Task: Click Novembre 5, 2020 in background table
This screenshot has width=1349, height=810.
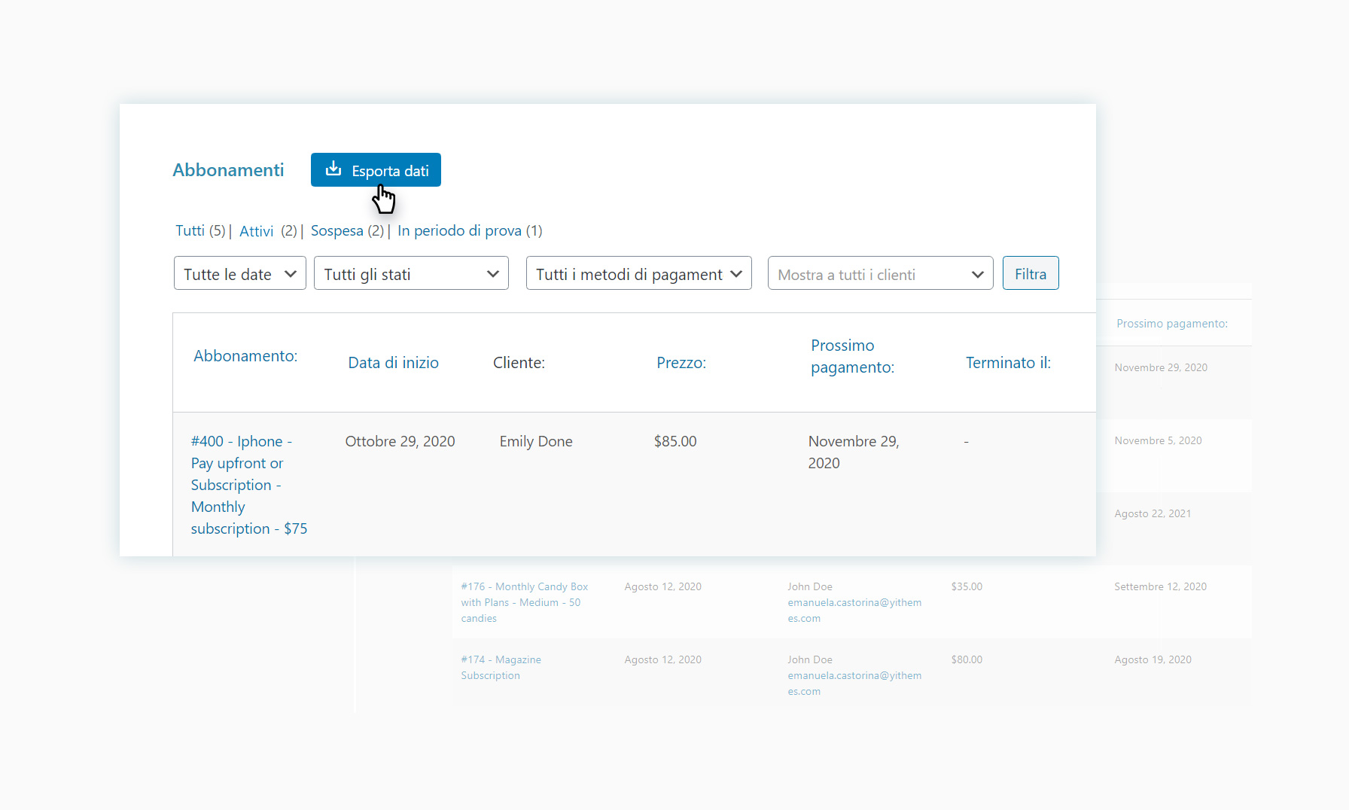Action: [x=1158, y=440]
